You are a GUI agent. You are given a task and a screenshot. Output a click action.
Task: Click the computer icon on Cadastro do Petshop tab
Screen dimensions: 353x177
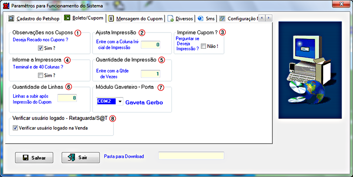[x=11, y=18]
